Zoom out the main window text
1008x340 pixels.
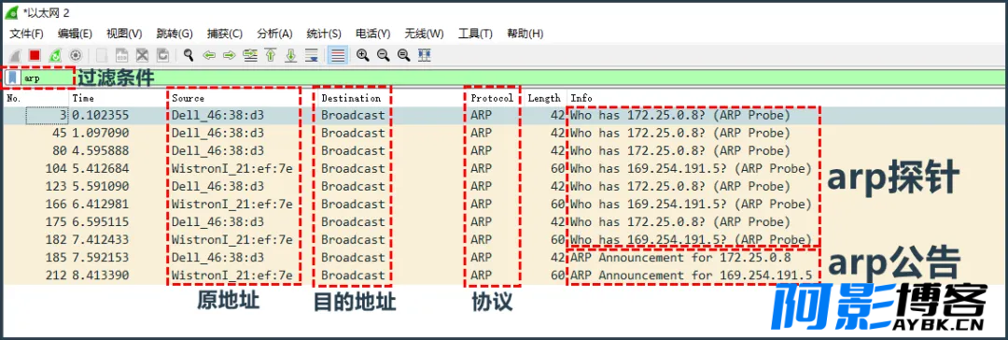384,55
